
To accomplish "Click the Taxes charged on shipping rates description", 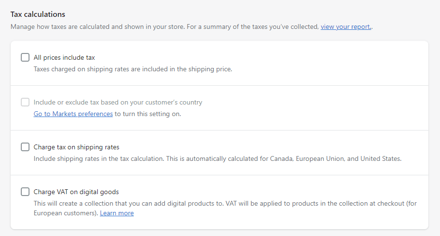I will click(133, 69).
